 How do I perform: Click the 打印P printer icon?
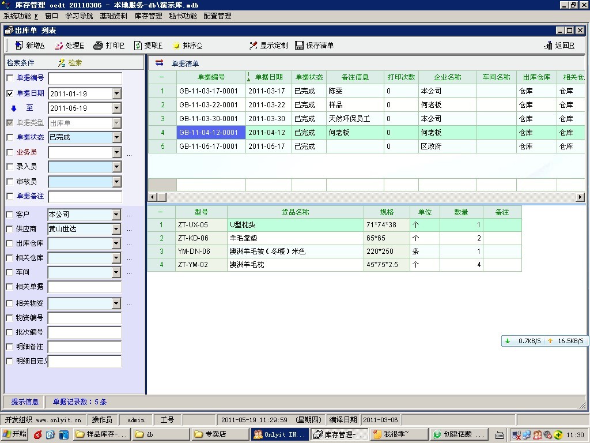tap(99, 46)
